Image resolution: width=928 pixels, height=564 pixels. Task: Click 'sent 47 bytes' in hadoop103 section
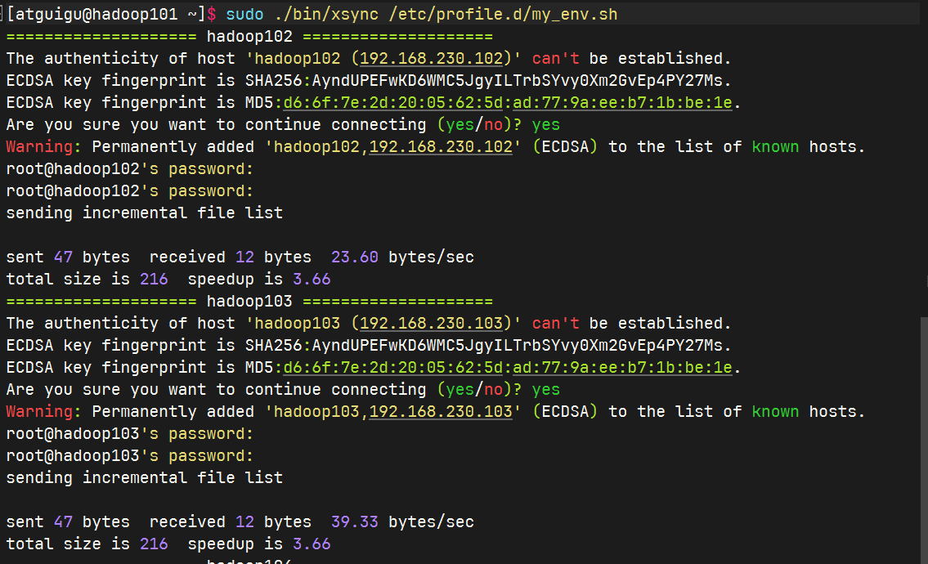click(68, 522)
